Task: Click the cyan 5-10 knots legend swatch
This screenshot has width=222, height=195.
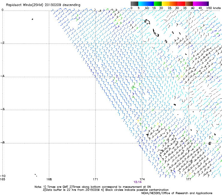Action: click(x=142, y=4)
